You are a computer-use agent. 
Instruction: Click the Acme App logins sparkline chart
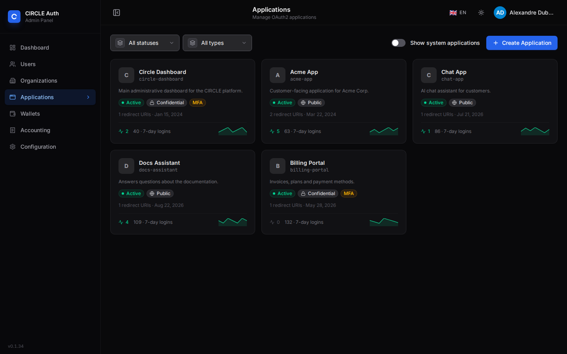coord(384,131)
